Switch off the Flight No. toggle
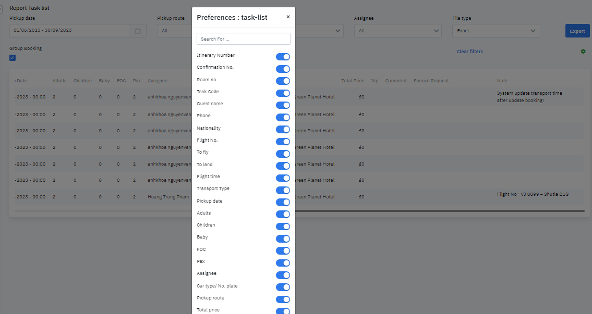This screenshot has width=592, height=314. [283, 142]
